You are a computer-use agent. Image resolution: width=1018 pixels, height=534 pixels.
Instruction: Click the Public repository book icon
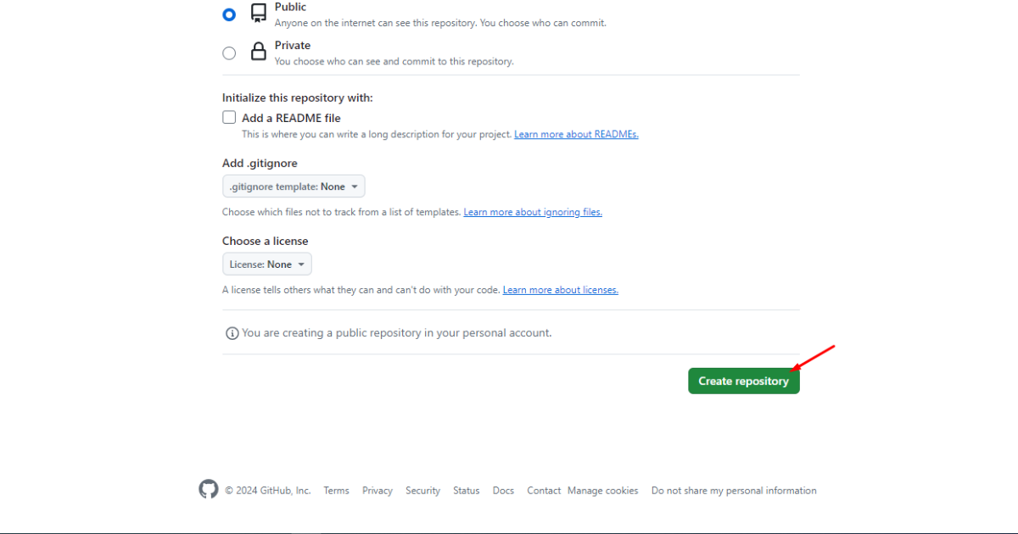point(259,14)
